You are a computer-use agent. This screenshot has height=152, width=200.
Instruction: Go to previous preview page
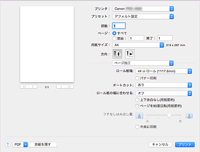33,86
